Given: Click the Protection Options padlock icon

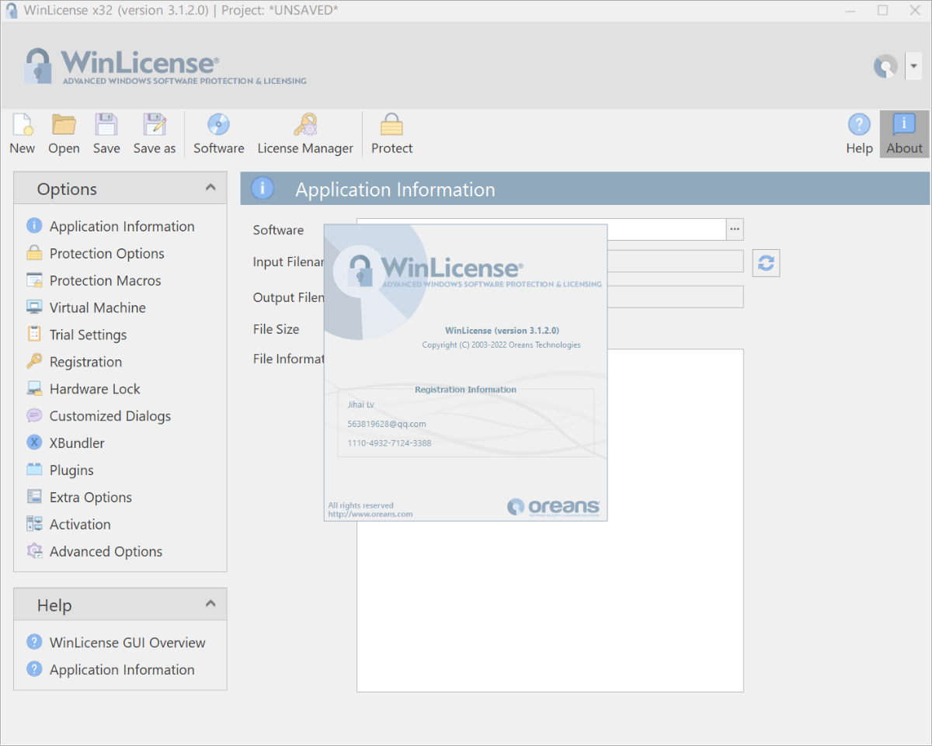Looking at the screenshot, I should click(34, 253).
